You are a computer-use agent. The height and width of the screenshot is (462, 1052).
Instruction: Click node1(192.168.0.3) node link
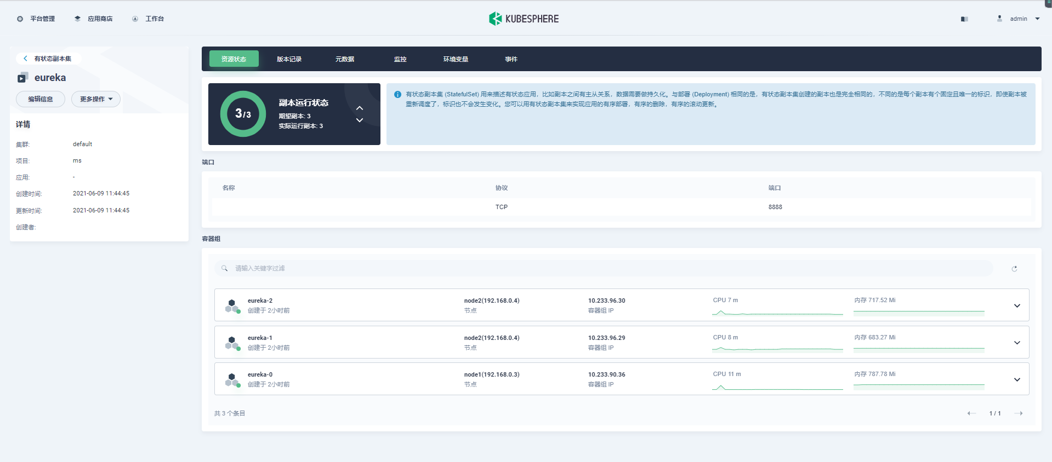pos(492,374)
